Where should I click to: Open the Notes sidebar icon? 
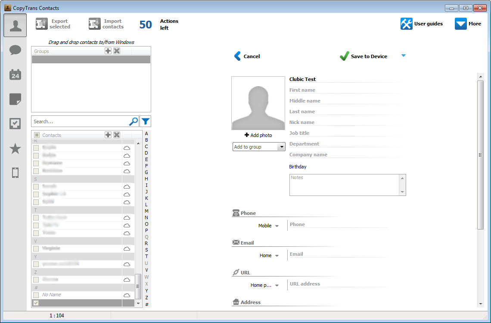coord(15,99)
